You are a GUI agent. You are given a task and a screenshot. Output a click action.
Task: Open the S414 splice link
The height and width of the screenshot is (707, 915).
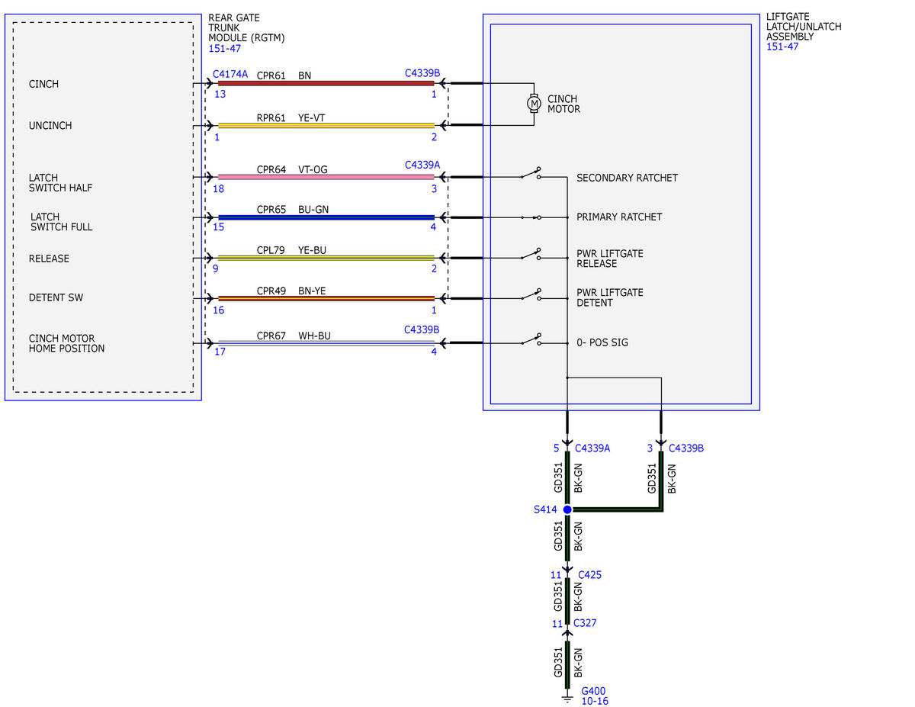click(546, 509)
